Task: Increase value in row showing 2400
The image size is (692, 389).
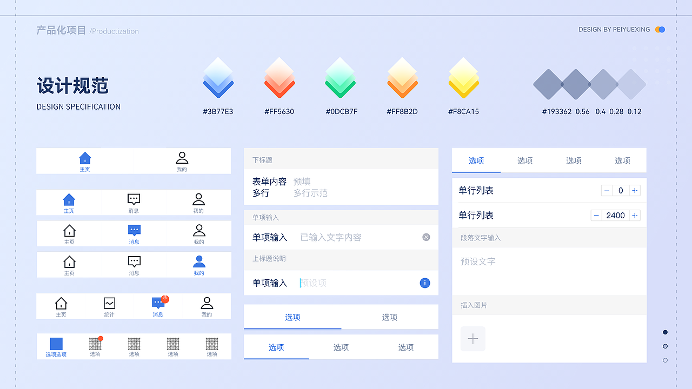Action: [635, 215]
